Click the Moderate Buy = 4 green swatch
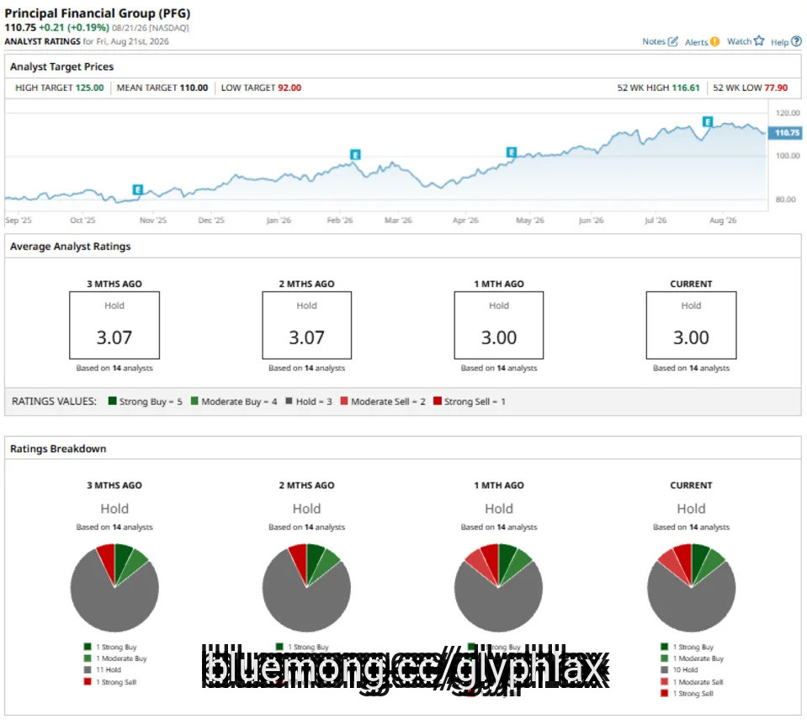This screenshot has height=725, width=807. [x=194, y=401]
